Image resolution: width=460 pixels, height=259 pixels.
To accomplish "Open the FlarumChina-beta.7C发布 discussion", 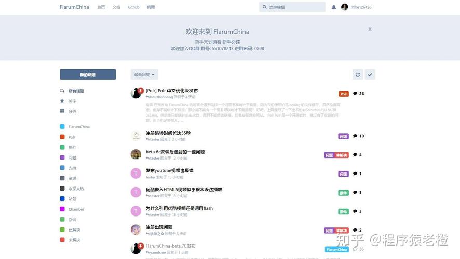I will point(170,246).
